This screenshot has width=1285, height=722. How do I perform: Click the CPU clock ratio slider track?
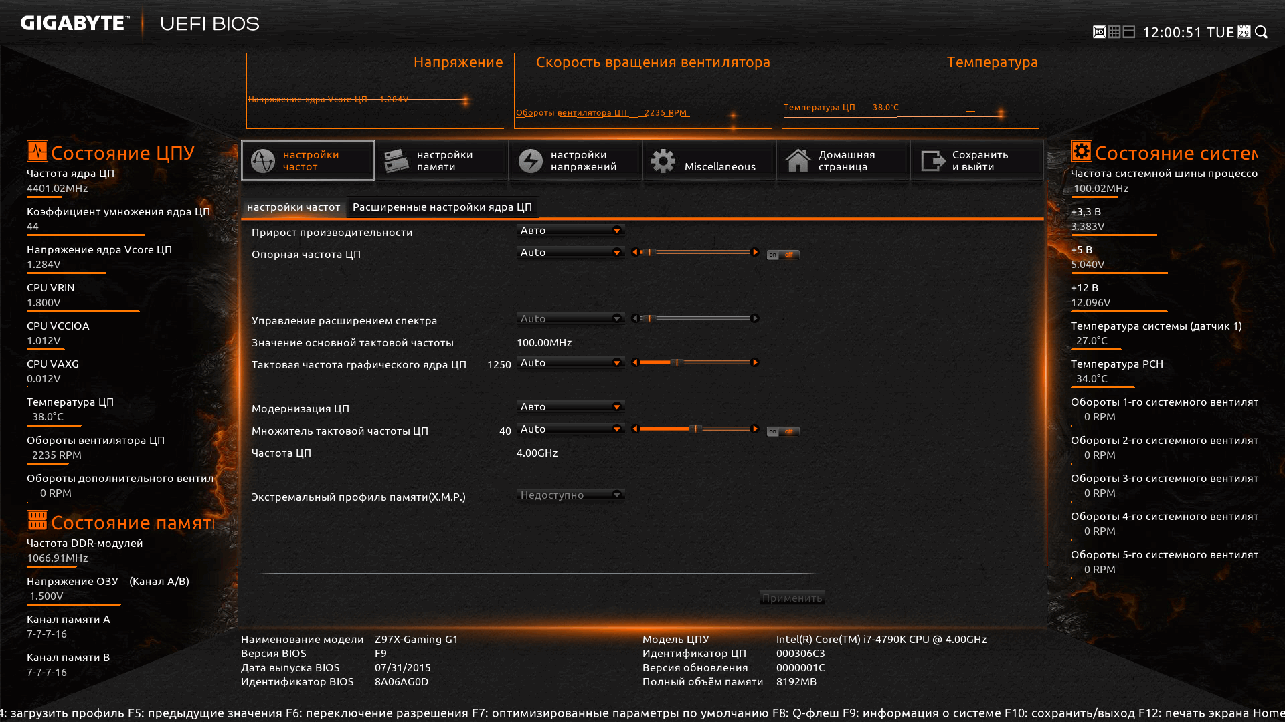695,429
